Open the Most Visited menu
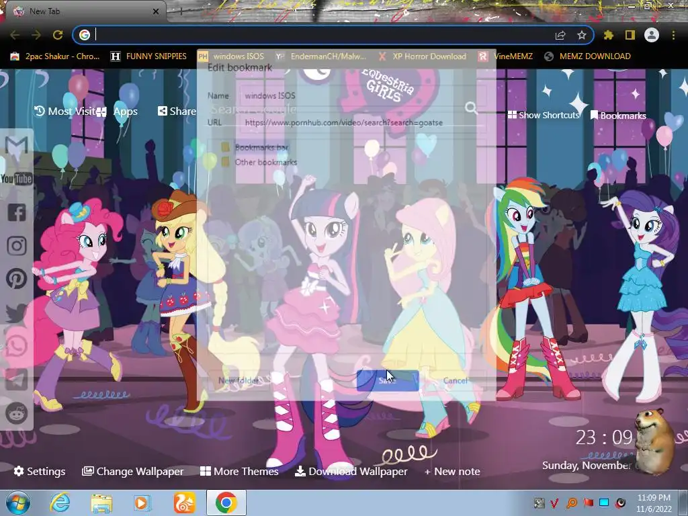Image resolution: width=688 pixels, height=516 pixels. coord(64,112)
